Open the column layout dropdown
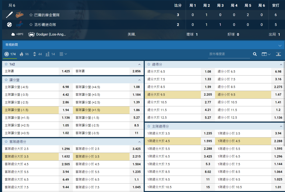This screenshot has width=285, height=192. point(266,54)
